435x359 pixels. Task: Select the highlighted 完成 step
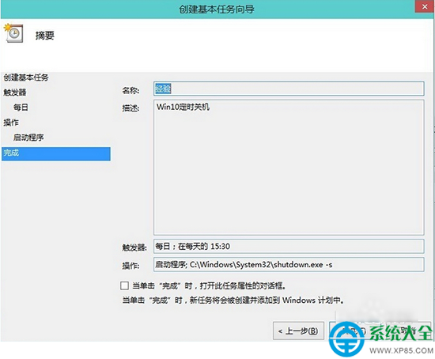click(x=56, y=153)
